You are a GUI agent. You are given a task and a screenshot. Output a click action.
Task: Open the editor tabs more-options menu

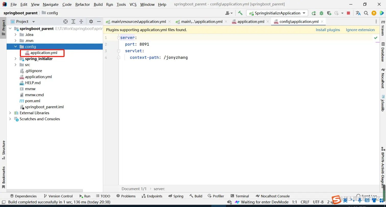tap(376, 22)
